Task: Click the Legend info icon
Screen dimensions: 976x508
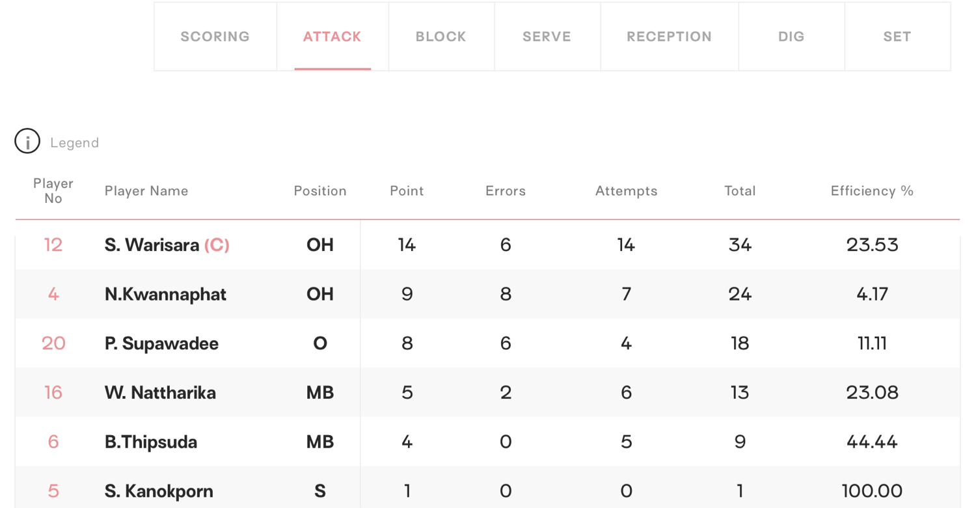Action: [27, 141]
